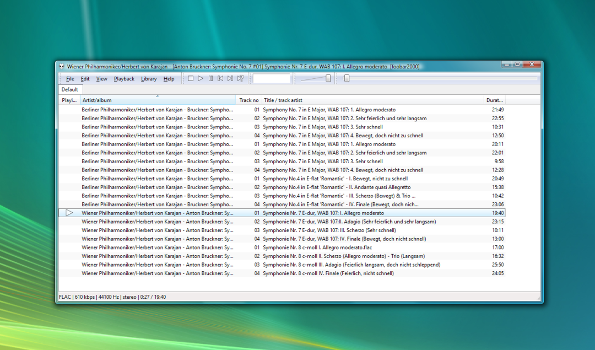Sort by Artist/album column header

click(158, 100)
